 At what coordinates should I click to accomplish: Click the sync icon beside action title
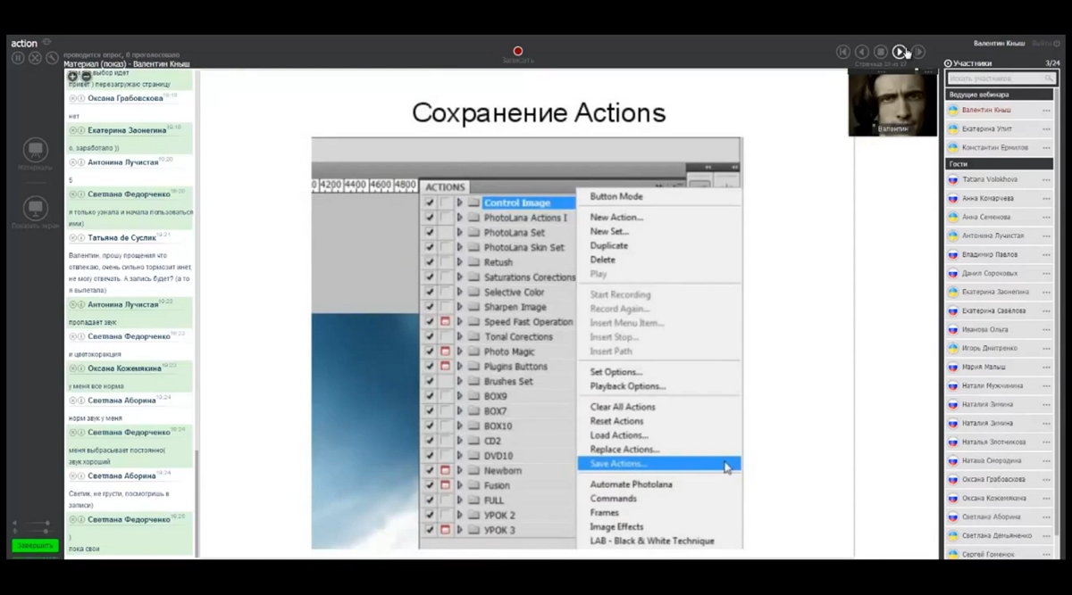(46, 41)
